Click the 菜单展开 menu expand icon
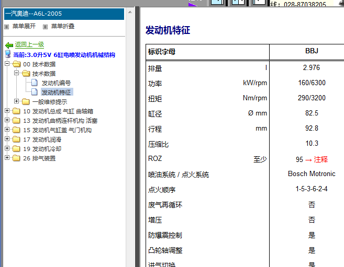Viewport: 344px width, 267px height. coord(7,27)
